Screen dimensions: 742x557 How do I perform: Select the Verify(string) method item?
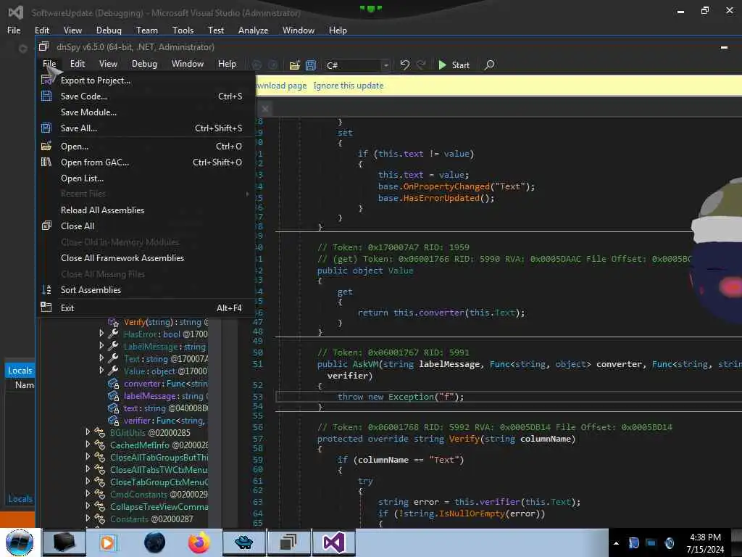click(x=158, y=322)
